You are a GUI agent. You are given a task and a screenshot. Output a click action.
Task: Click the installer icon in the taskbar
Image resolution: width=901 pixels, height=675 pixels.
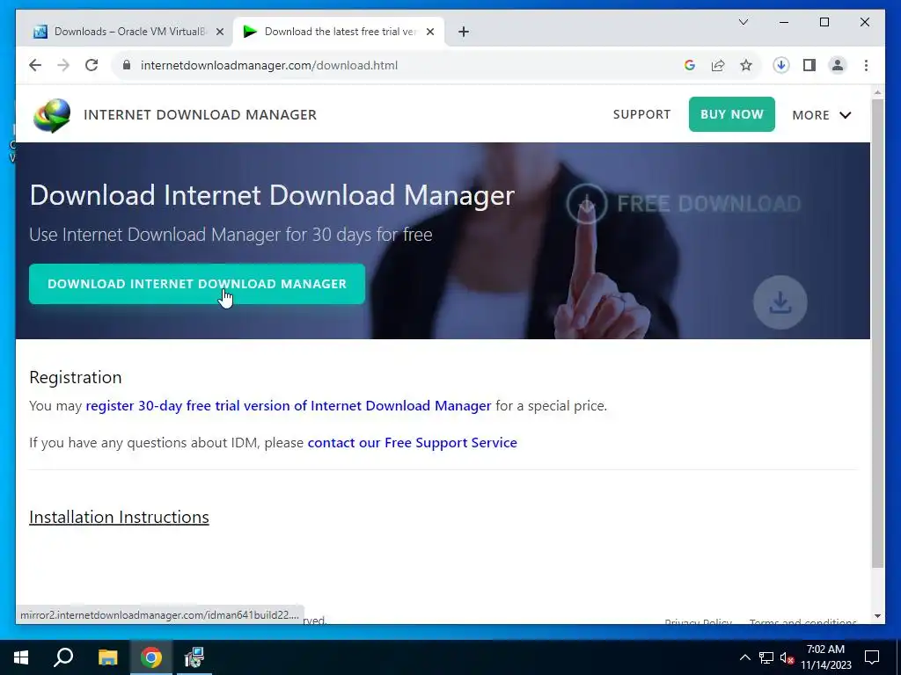pyautogui.click(x=194, y=657)
